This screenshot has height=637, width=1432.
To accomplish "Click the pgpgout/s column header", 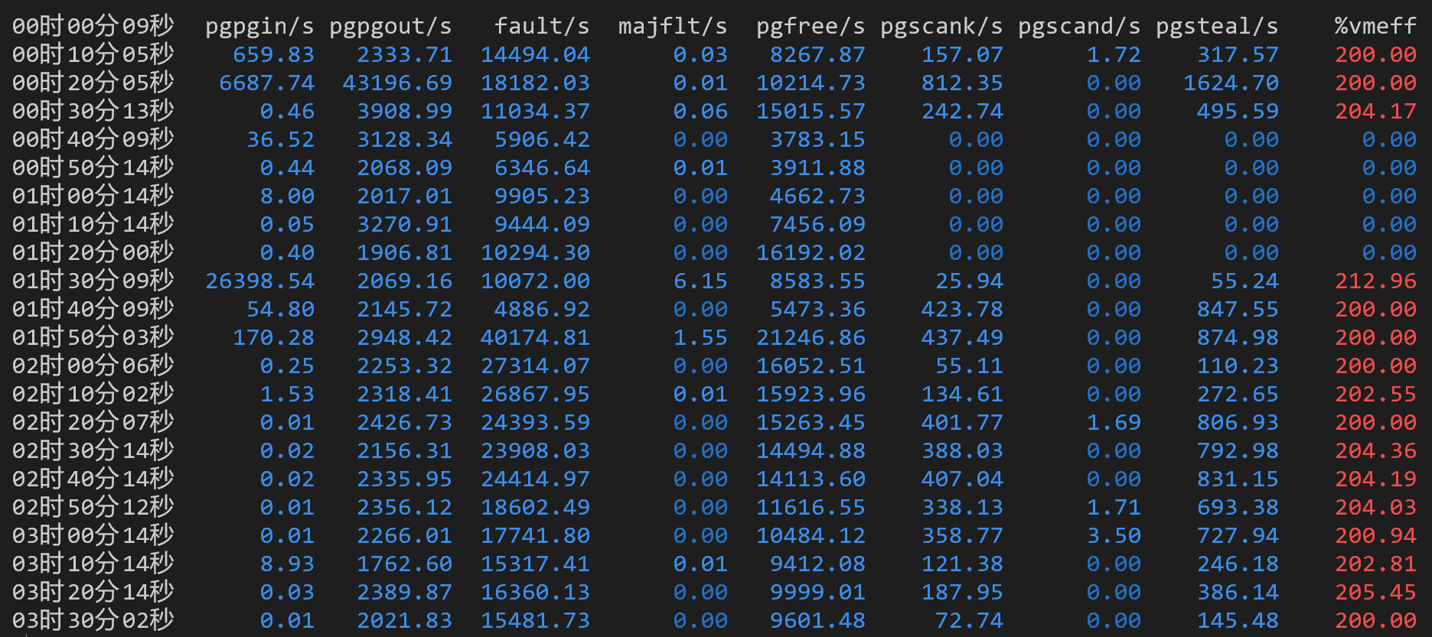I will pos(390,26).
